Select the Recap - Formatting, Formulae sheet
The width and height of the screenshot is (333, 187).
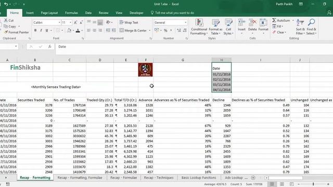point(80,178)
